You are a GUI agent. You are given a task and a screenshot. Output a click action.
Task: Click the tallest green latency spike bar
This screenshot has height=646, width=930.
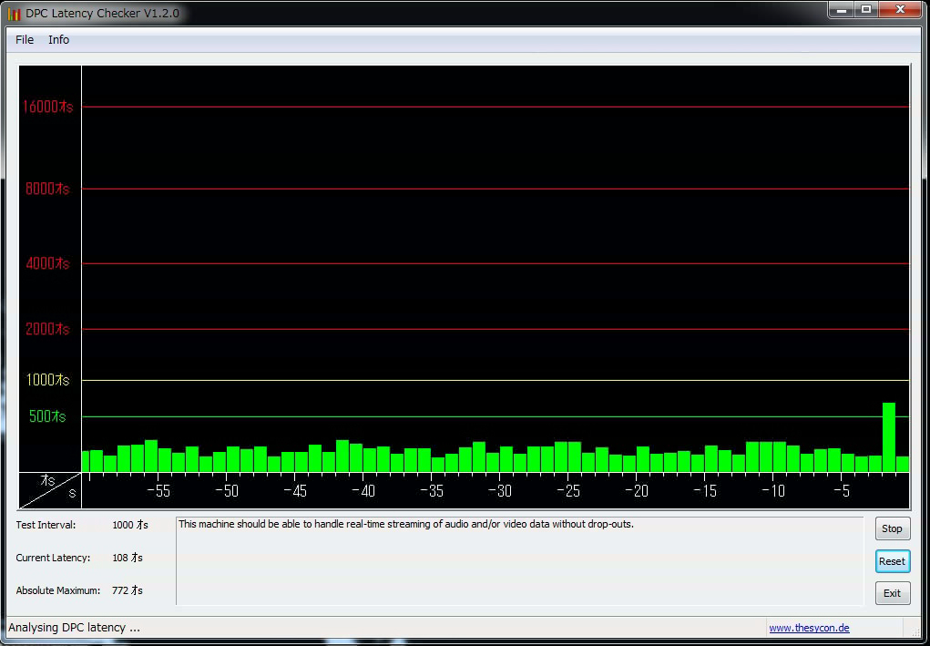[888, 437]
